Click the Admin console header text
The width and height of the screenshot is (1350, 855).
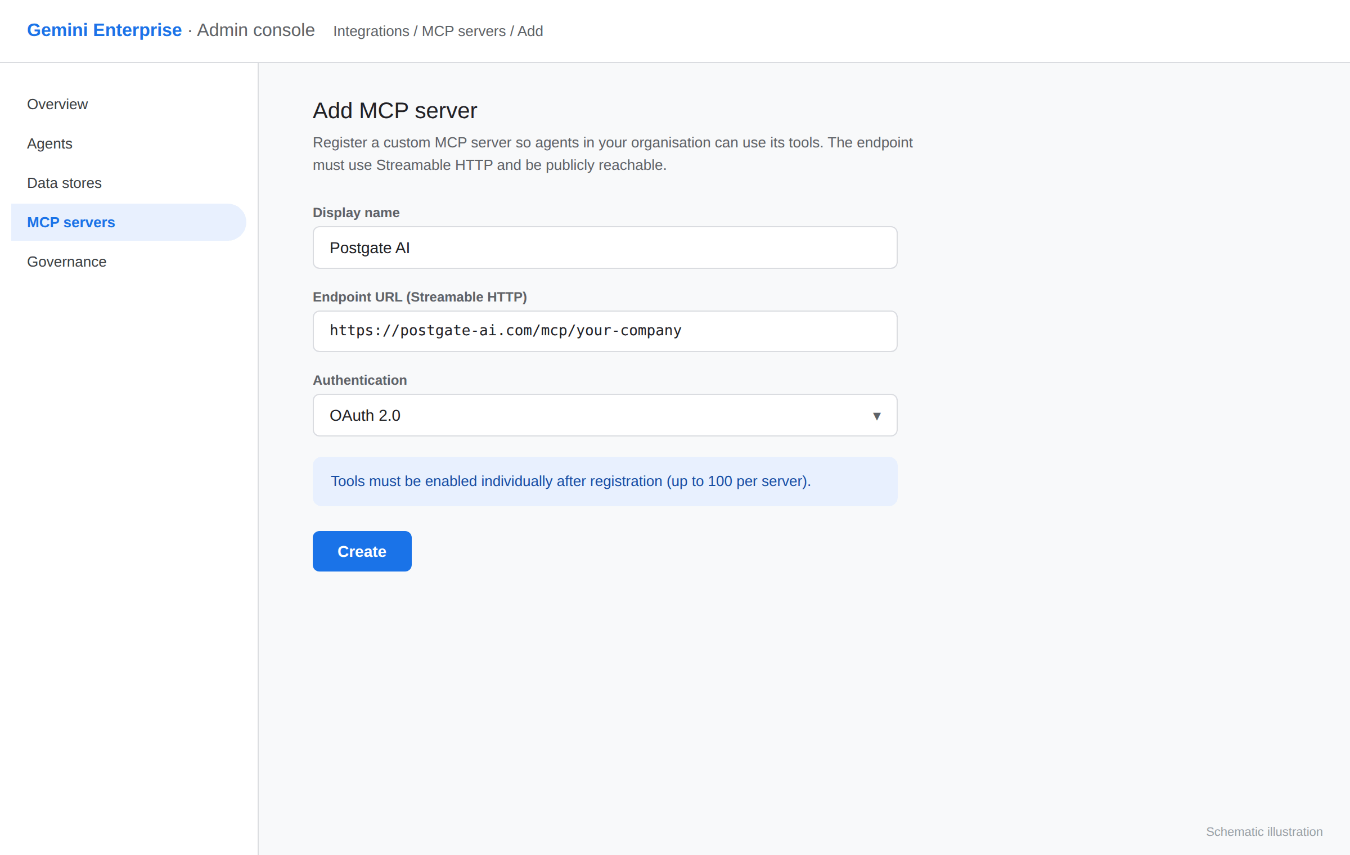(x=255, y=30)
